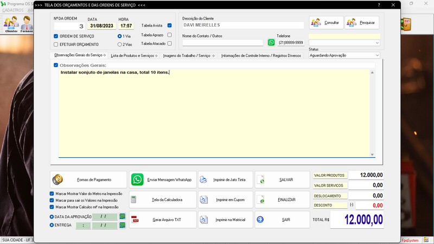434x244 pixels.
Task: Open calendar for Data da Aprovação
Action: (x=123, y=216)
